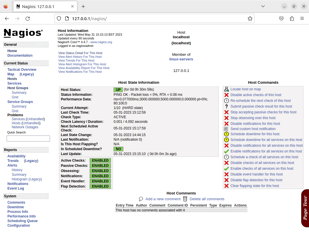Click the shield icon in the address bar

click(60, 18)
